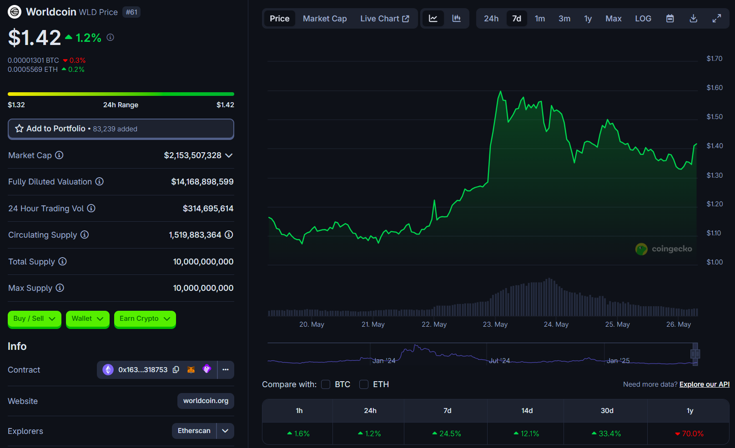Select the 1y time range
This screenshot has width=735, height=448.
tap(588, 19)
